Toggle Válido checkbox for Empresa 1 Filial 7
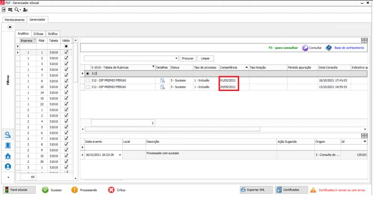 pos(66,75)
